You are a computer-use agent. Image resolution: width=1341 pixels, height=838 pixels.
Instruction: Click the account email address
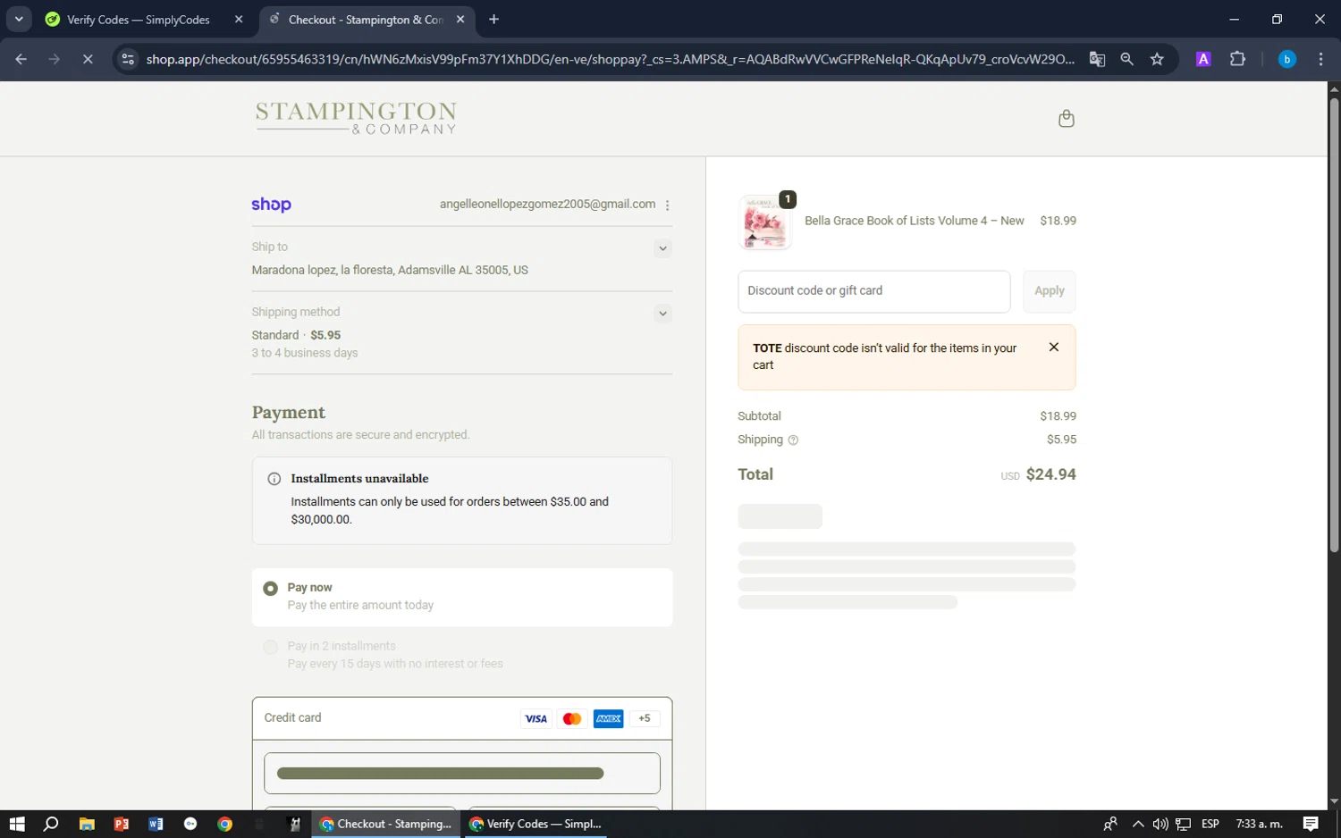click(x=547, y=205)
